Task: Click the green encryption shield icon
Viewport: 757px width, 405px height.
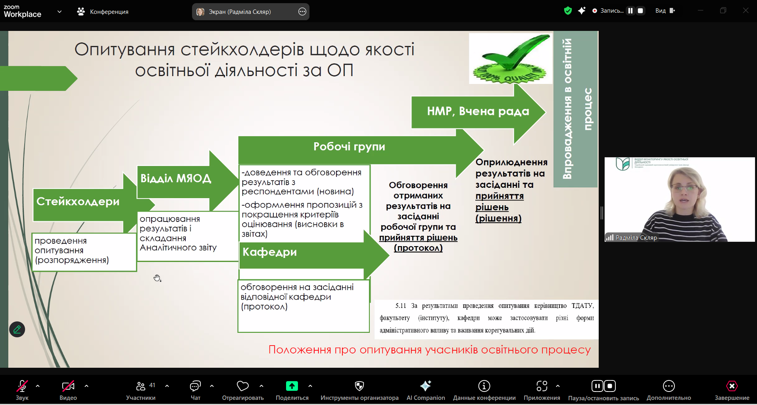Action: [x=568, y=11]
